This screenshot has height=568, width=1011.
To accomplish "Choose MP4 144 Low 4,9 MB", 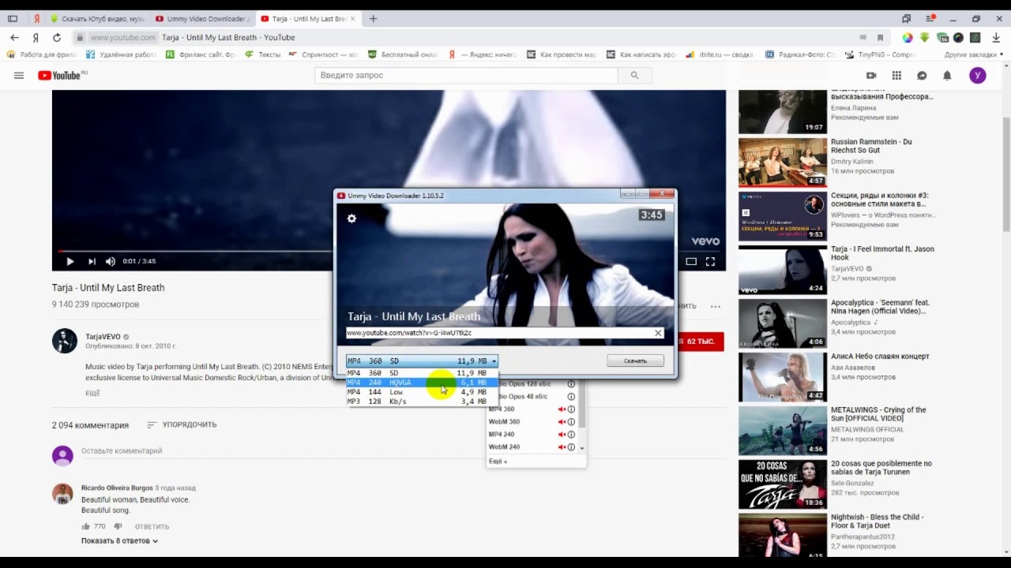I will [422, 392].
